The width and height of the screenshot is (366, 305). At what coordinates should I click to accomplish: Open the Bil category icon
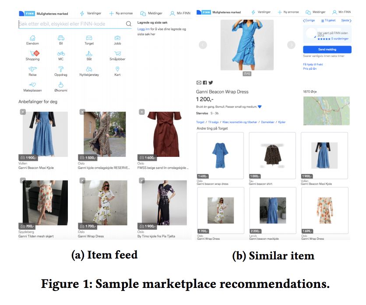(61, 38)
